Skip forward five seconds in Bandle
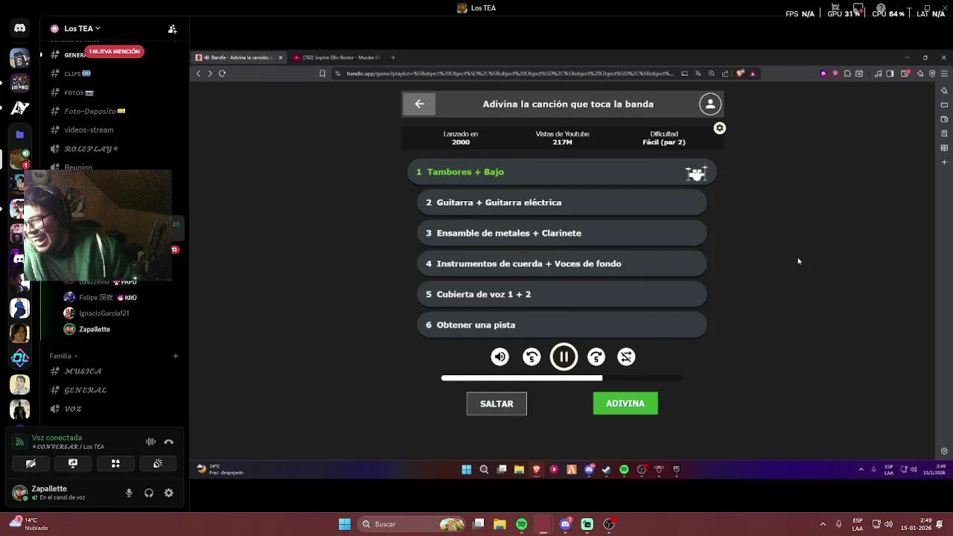This screenshot has height=536, width=953. (596, 357)
